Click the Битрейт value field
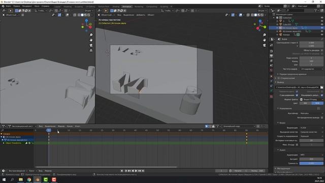The height and width of the screenshot is (183, 325). coord(311,159)
